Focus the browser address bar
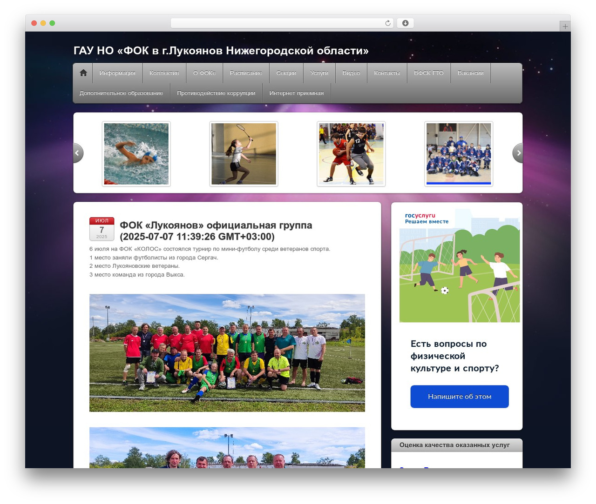Viewport: 596px width, 504px height. pos(282,23)
